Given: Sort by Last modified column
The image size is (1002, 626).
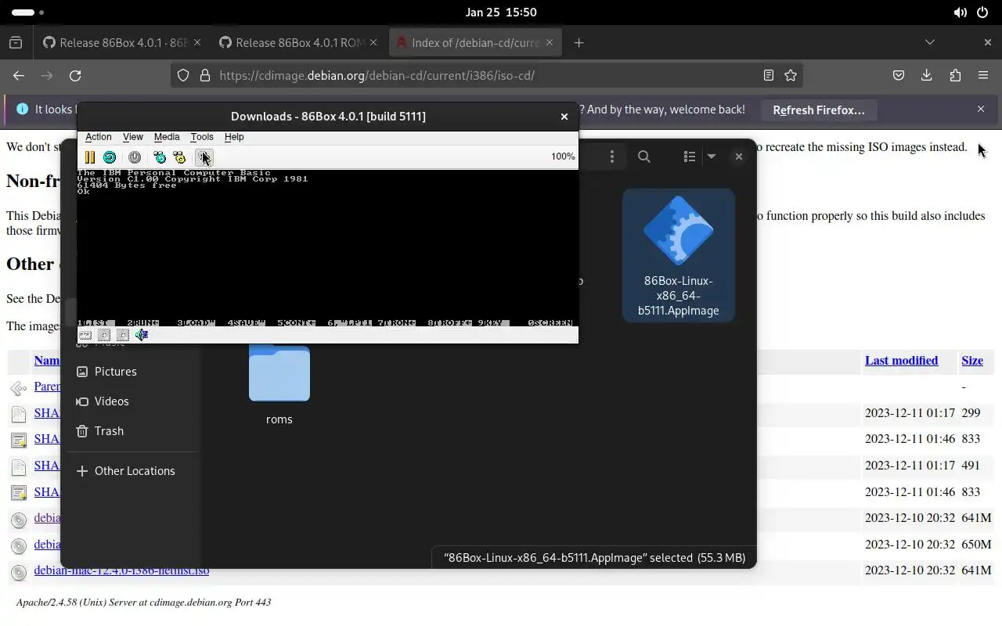Looking at the screenshot, I should click(x=901, y=361).
